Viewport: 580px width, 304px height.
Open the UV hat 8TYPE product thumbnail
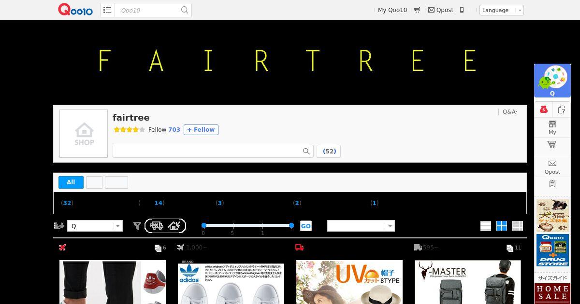point(349,282)
